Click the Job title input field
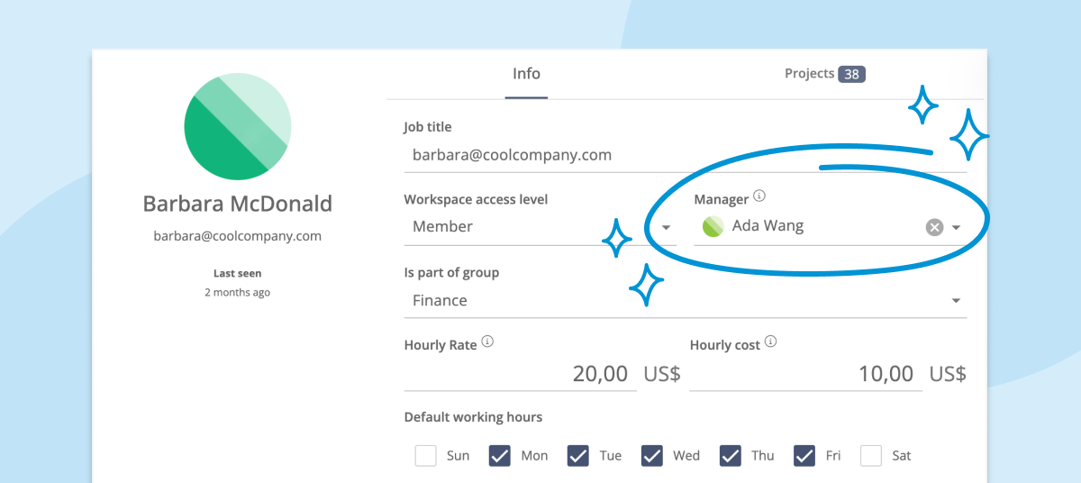1081x483 pixels. pos(686,155)
